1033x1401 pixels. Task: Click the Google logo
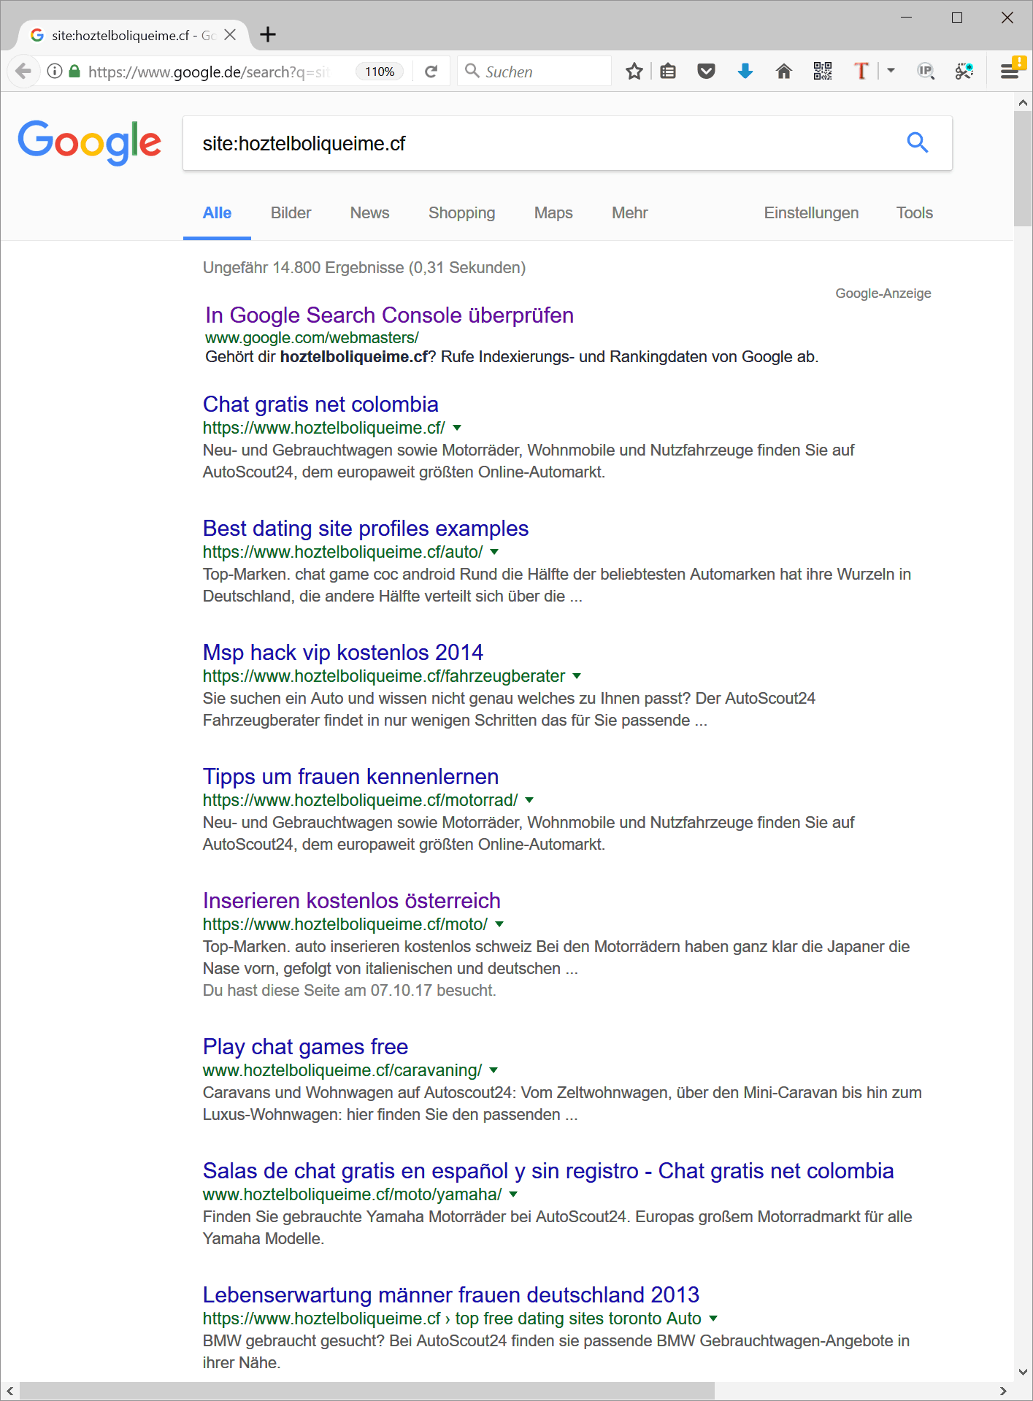(x=89, y=142)
